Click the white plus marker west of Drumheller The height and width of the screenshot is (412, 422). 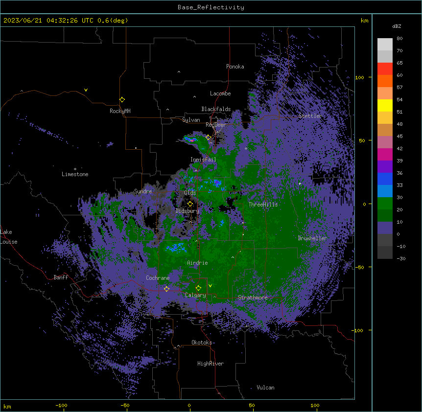pyautogui.click(x=300, y=183)
